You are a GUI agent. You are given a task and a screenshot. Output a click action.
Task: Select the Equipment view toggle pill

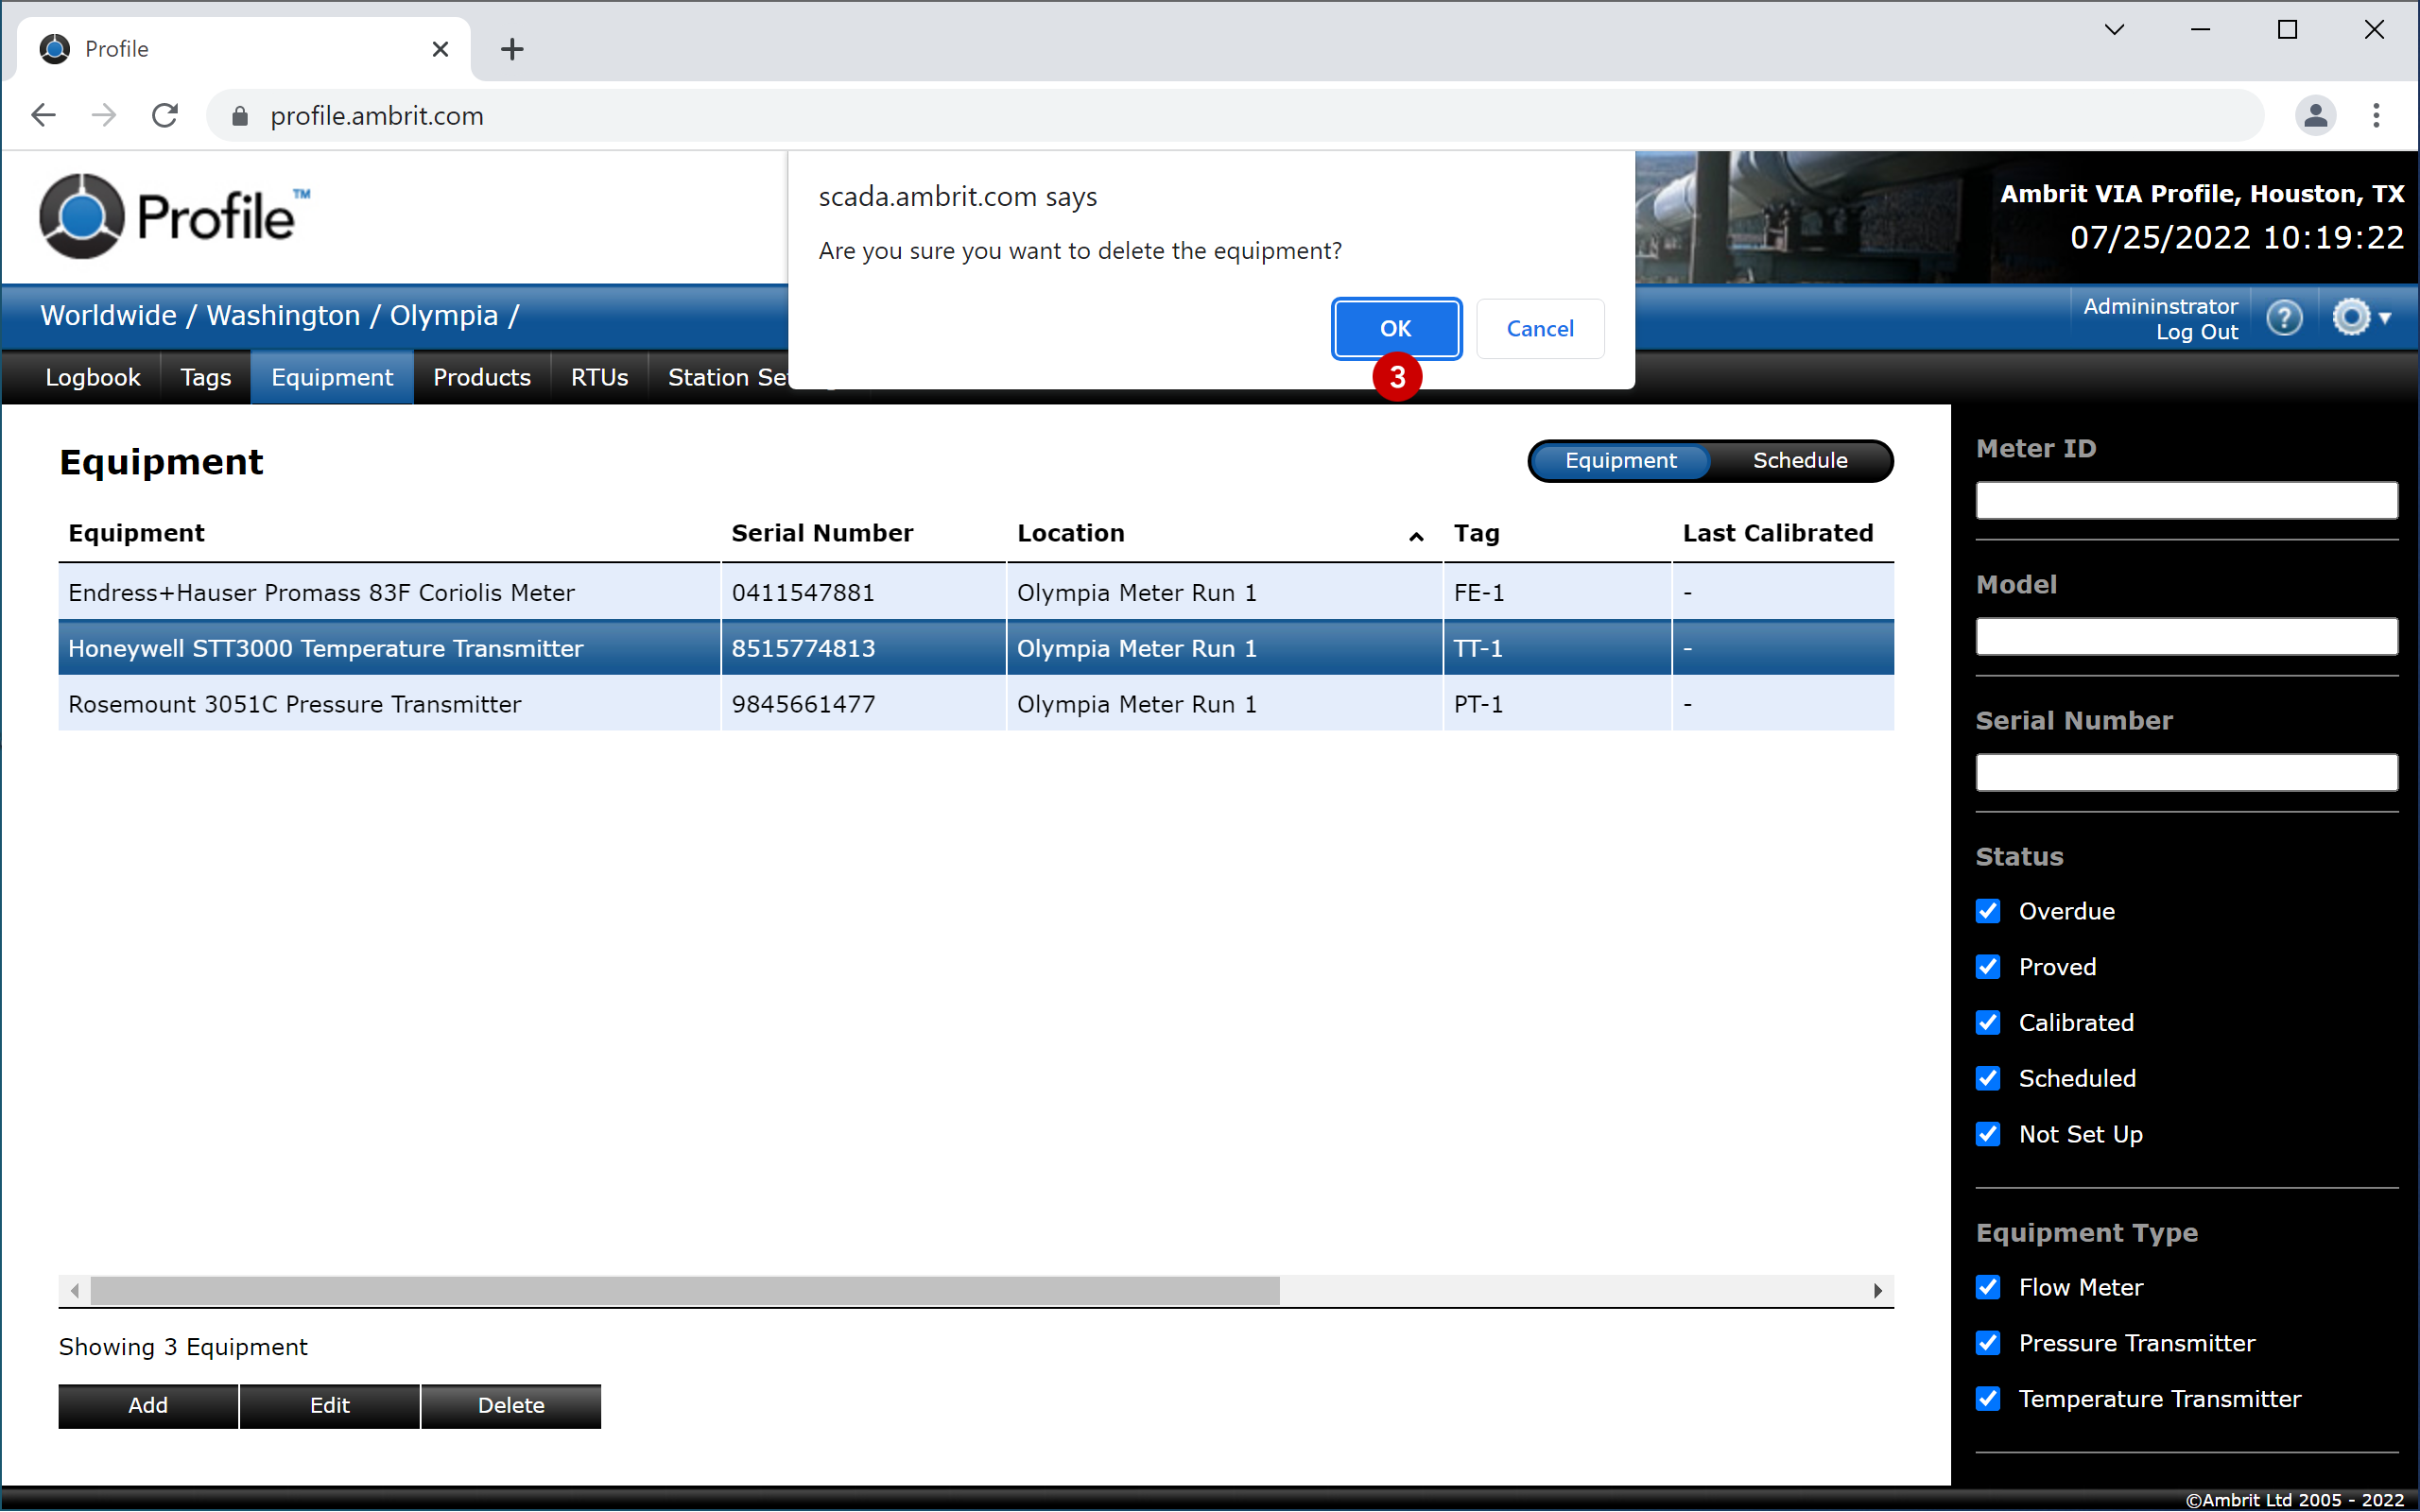pos(1620,460)
